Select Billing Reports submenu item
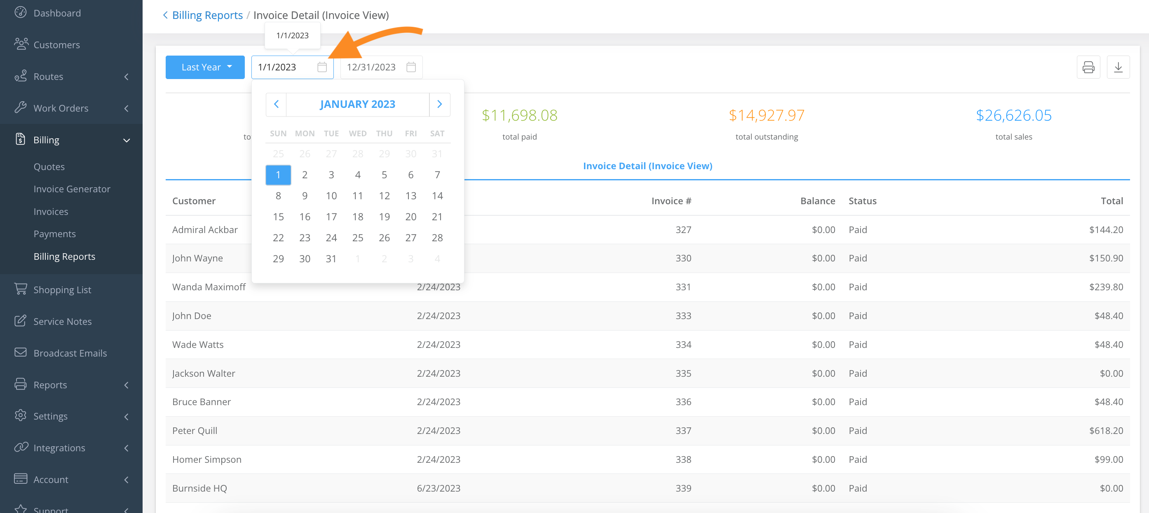1149x513 pixels. (x=64, y=257)
